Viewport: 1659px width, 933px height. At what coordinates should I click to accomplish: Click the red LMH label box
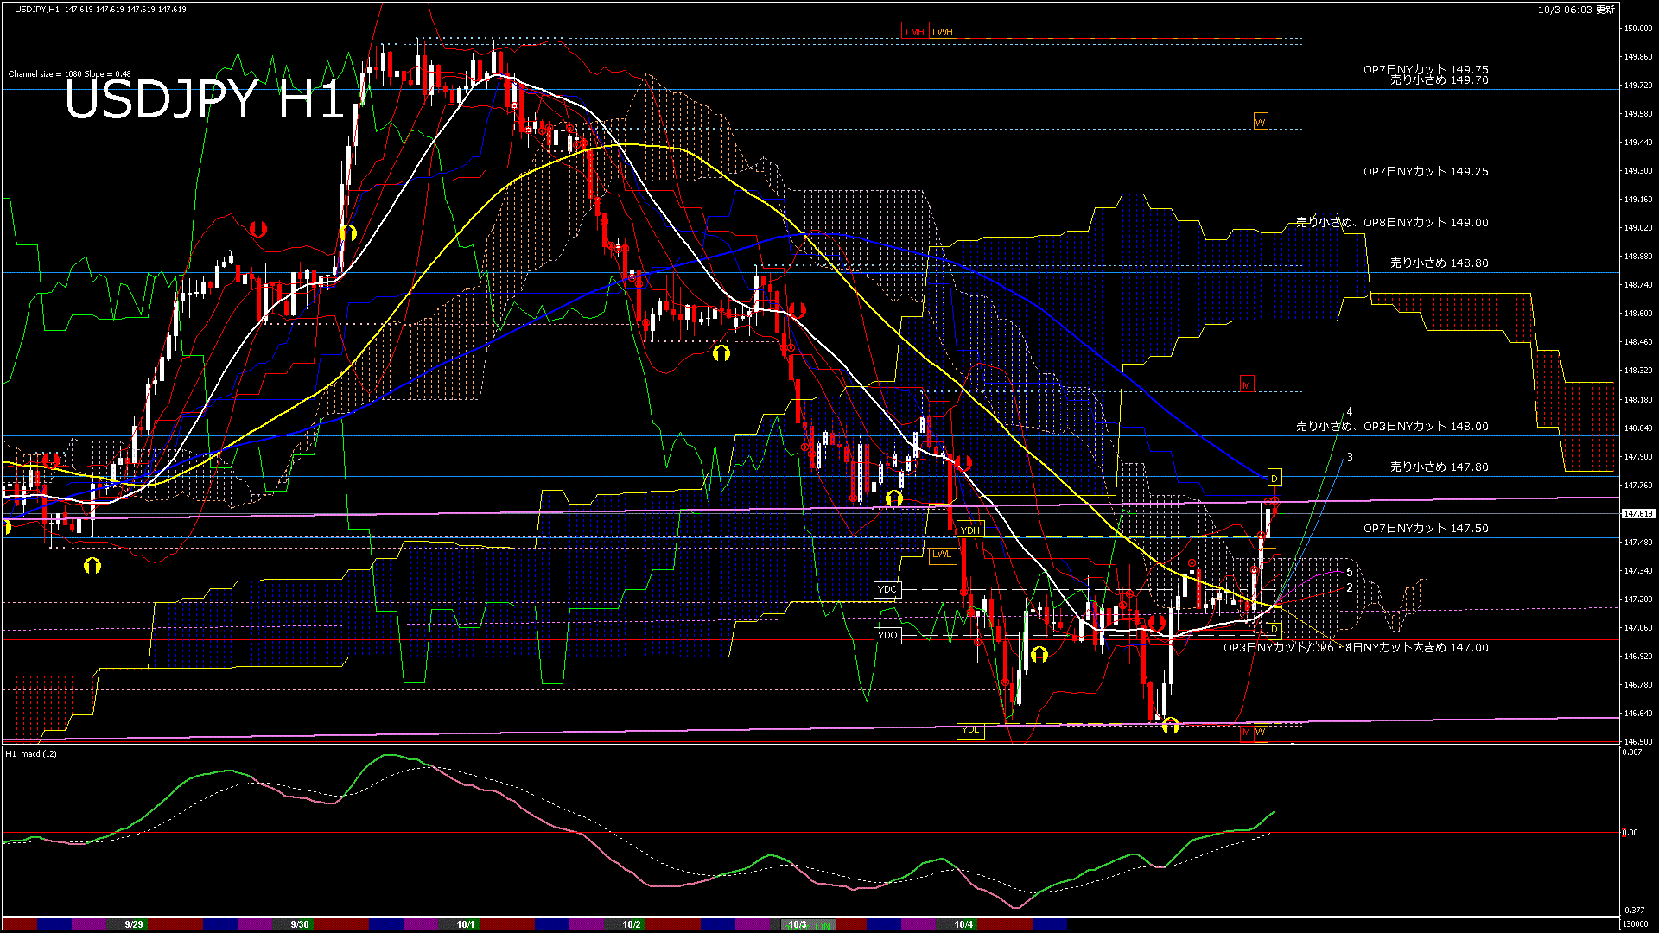914,32
